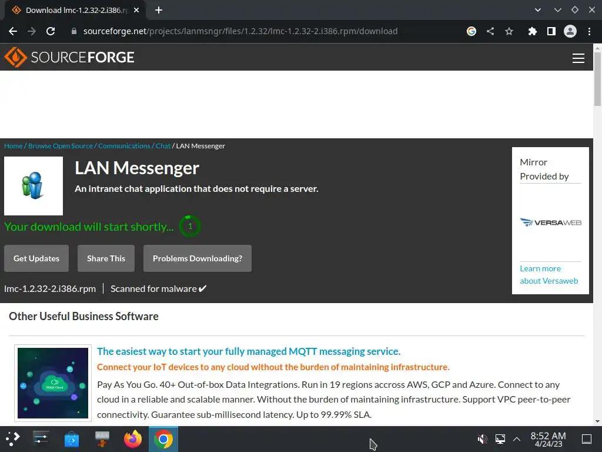602x452 pixels.
Task: Close the Download lmc tab
Action: (x=136, y=10)
